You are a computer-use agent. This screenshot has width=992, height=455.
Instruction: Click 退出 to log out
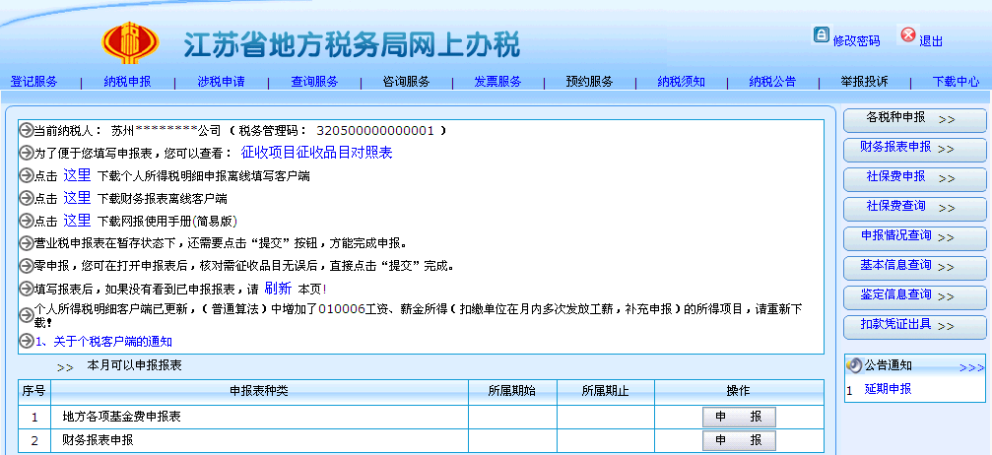pyautogui.click(x=931, y=41)
